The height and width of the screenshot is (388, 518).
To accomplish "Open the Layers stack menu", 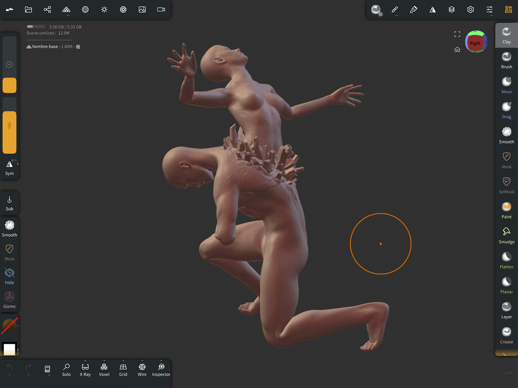I will 451,10.
